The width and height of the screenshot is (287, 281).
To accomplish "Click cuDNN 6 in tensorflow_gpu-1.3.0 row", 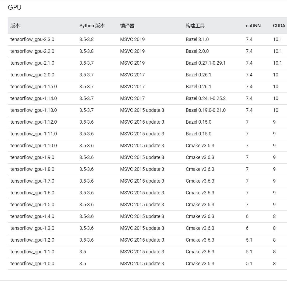I will pyautogui.click(x=247, y=228).
